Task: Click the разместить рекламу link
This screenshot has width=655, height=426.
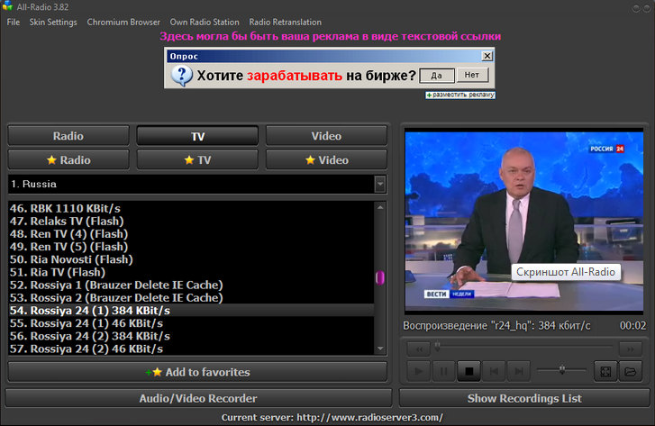Action: coord(460,95)
